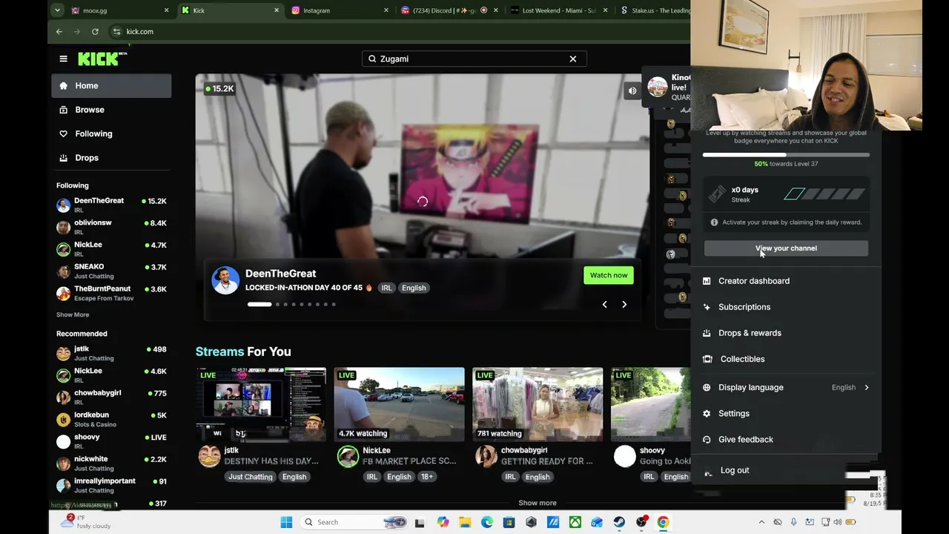The width and height of the screenshot is (949, 534).
Task: Reload the kick.com page
Action: (x=95, y=32)
